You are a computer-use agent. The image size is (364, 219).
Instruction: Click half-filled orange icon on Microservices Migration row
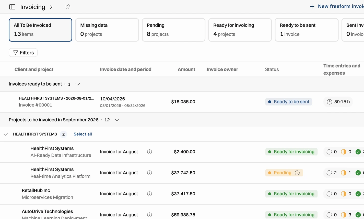344,194
